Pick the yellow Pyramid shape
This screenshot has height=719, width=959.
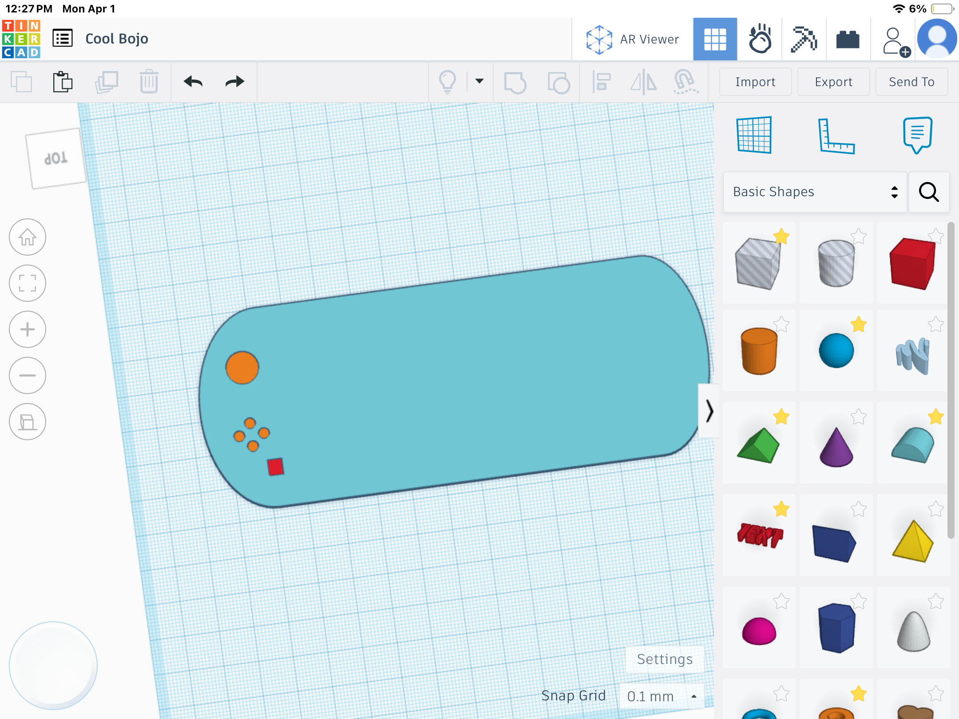pos(912,541)
